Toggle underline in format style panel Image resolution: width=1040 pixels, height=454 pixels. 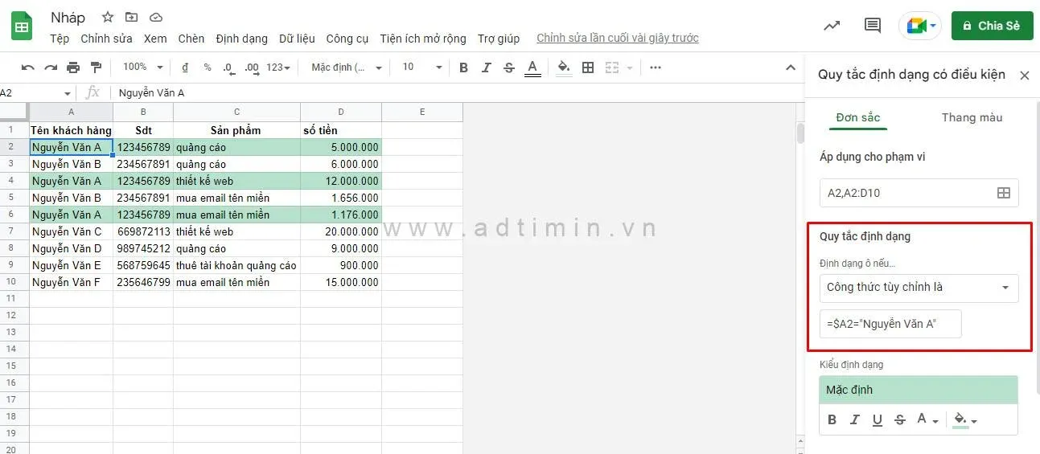(x=878, y=419)
